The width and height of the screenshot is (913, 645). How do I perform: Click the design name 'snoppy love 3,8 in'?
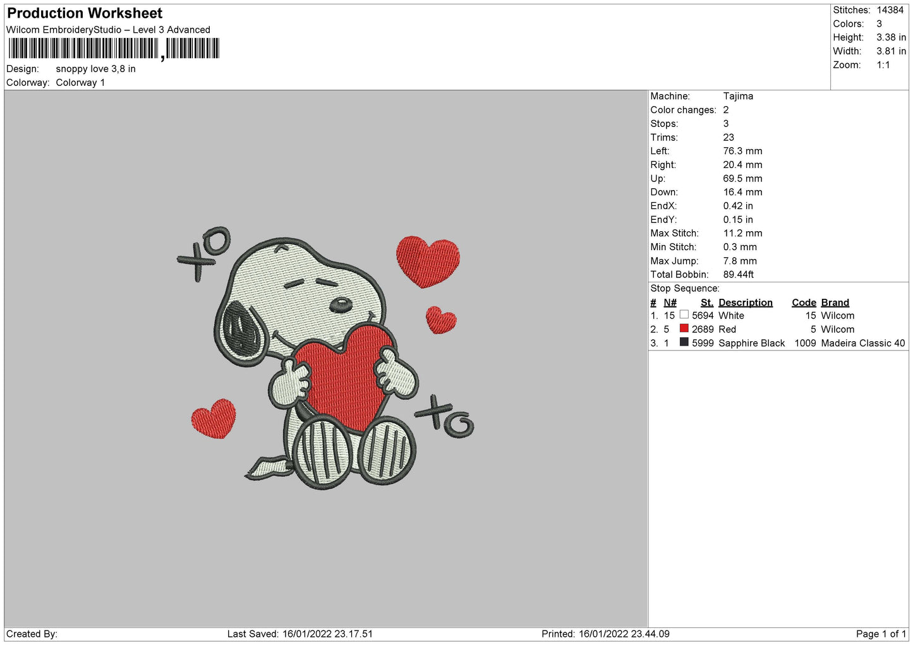(x=95, y=69)
